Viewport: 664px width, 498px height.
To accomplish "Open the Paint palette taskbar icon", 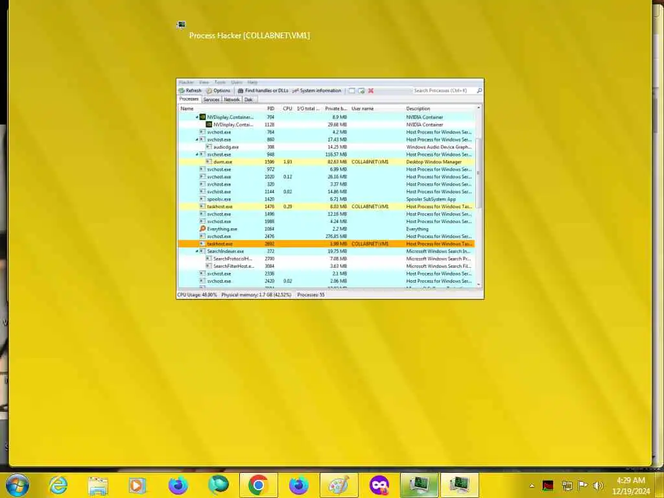I will 338,485.
